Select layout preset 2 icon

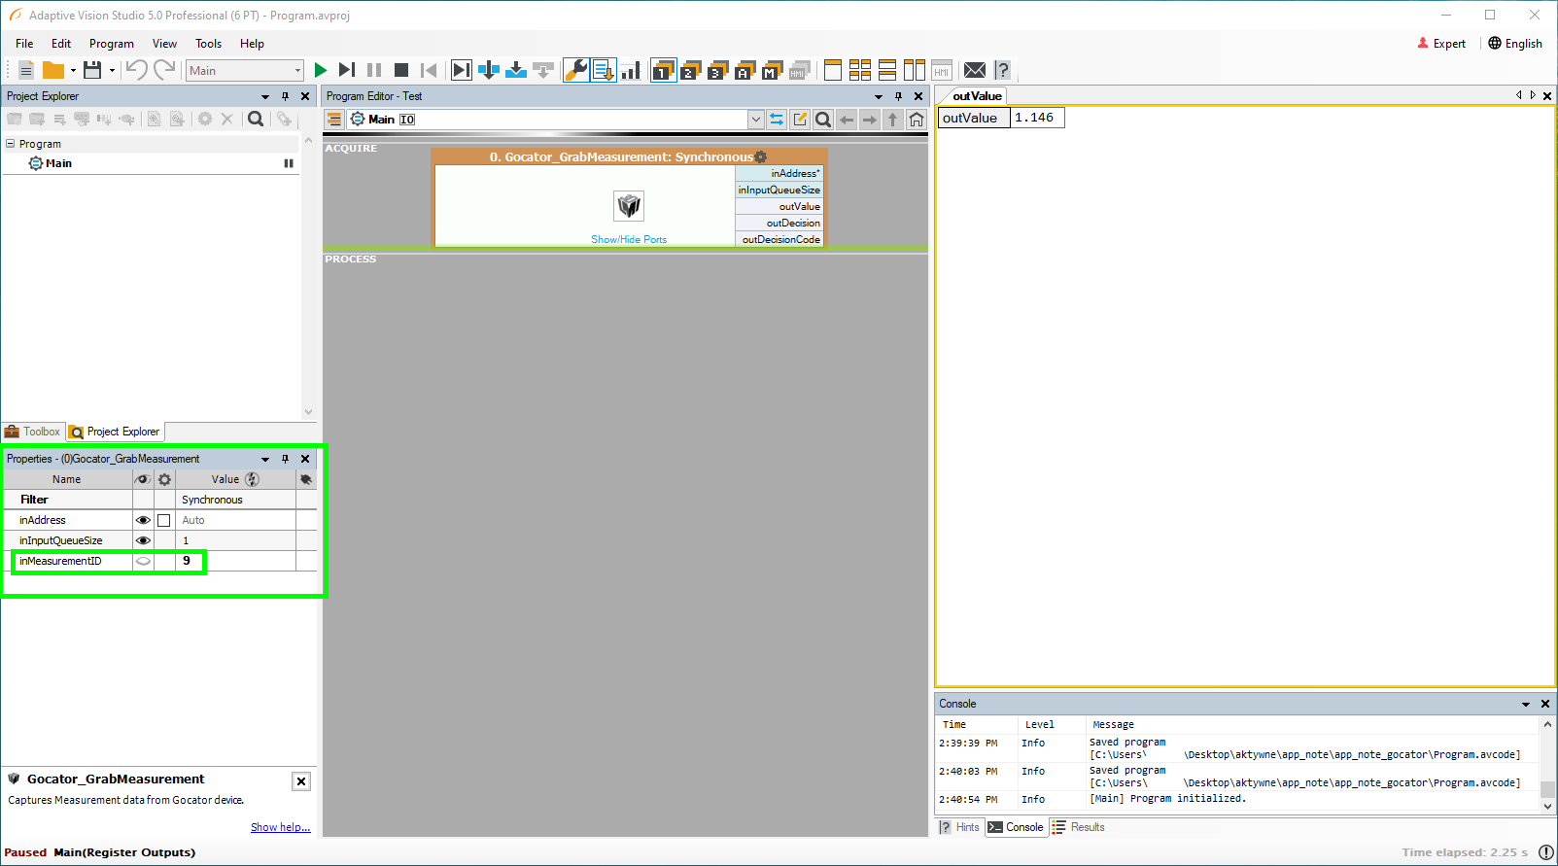tap(690, 70)
